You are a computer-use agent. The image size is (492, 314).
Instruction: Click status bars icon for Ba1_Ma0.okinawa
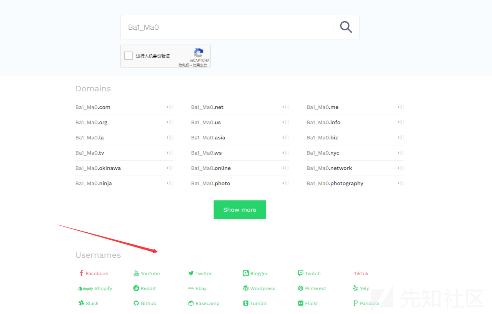[170, 168]
